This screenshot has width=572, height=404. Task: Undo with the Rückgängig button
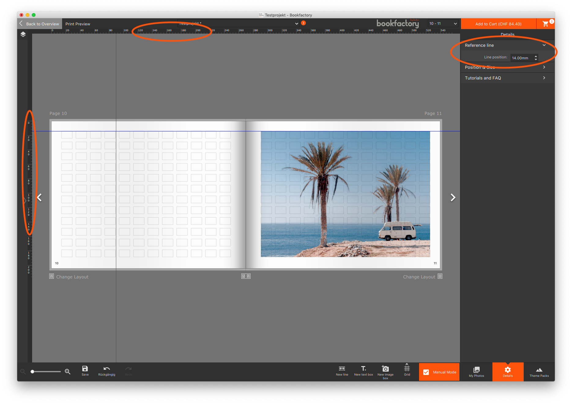(106, 371)
